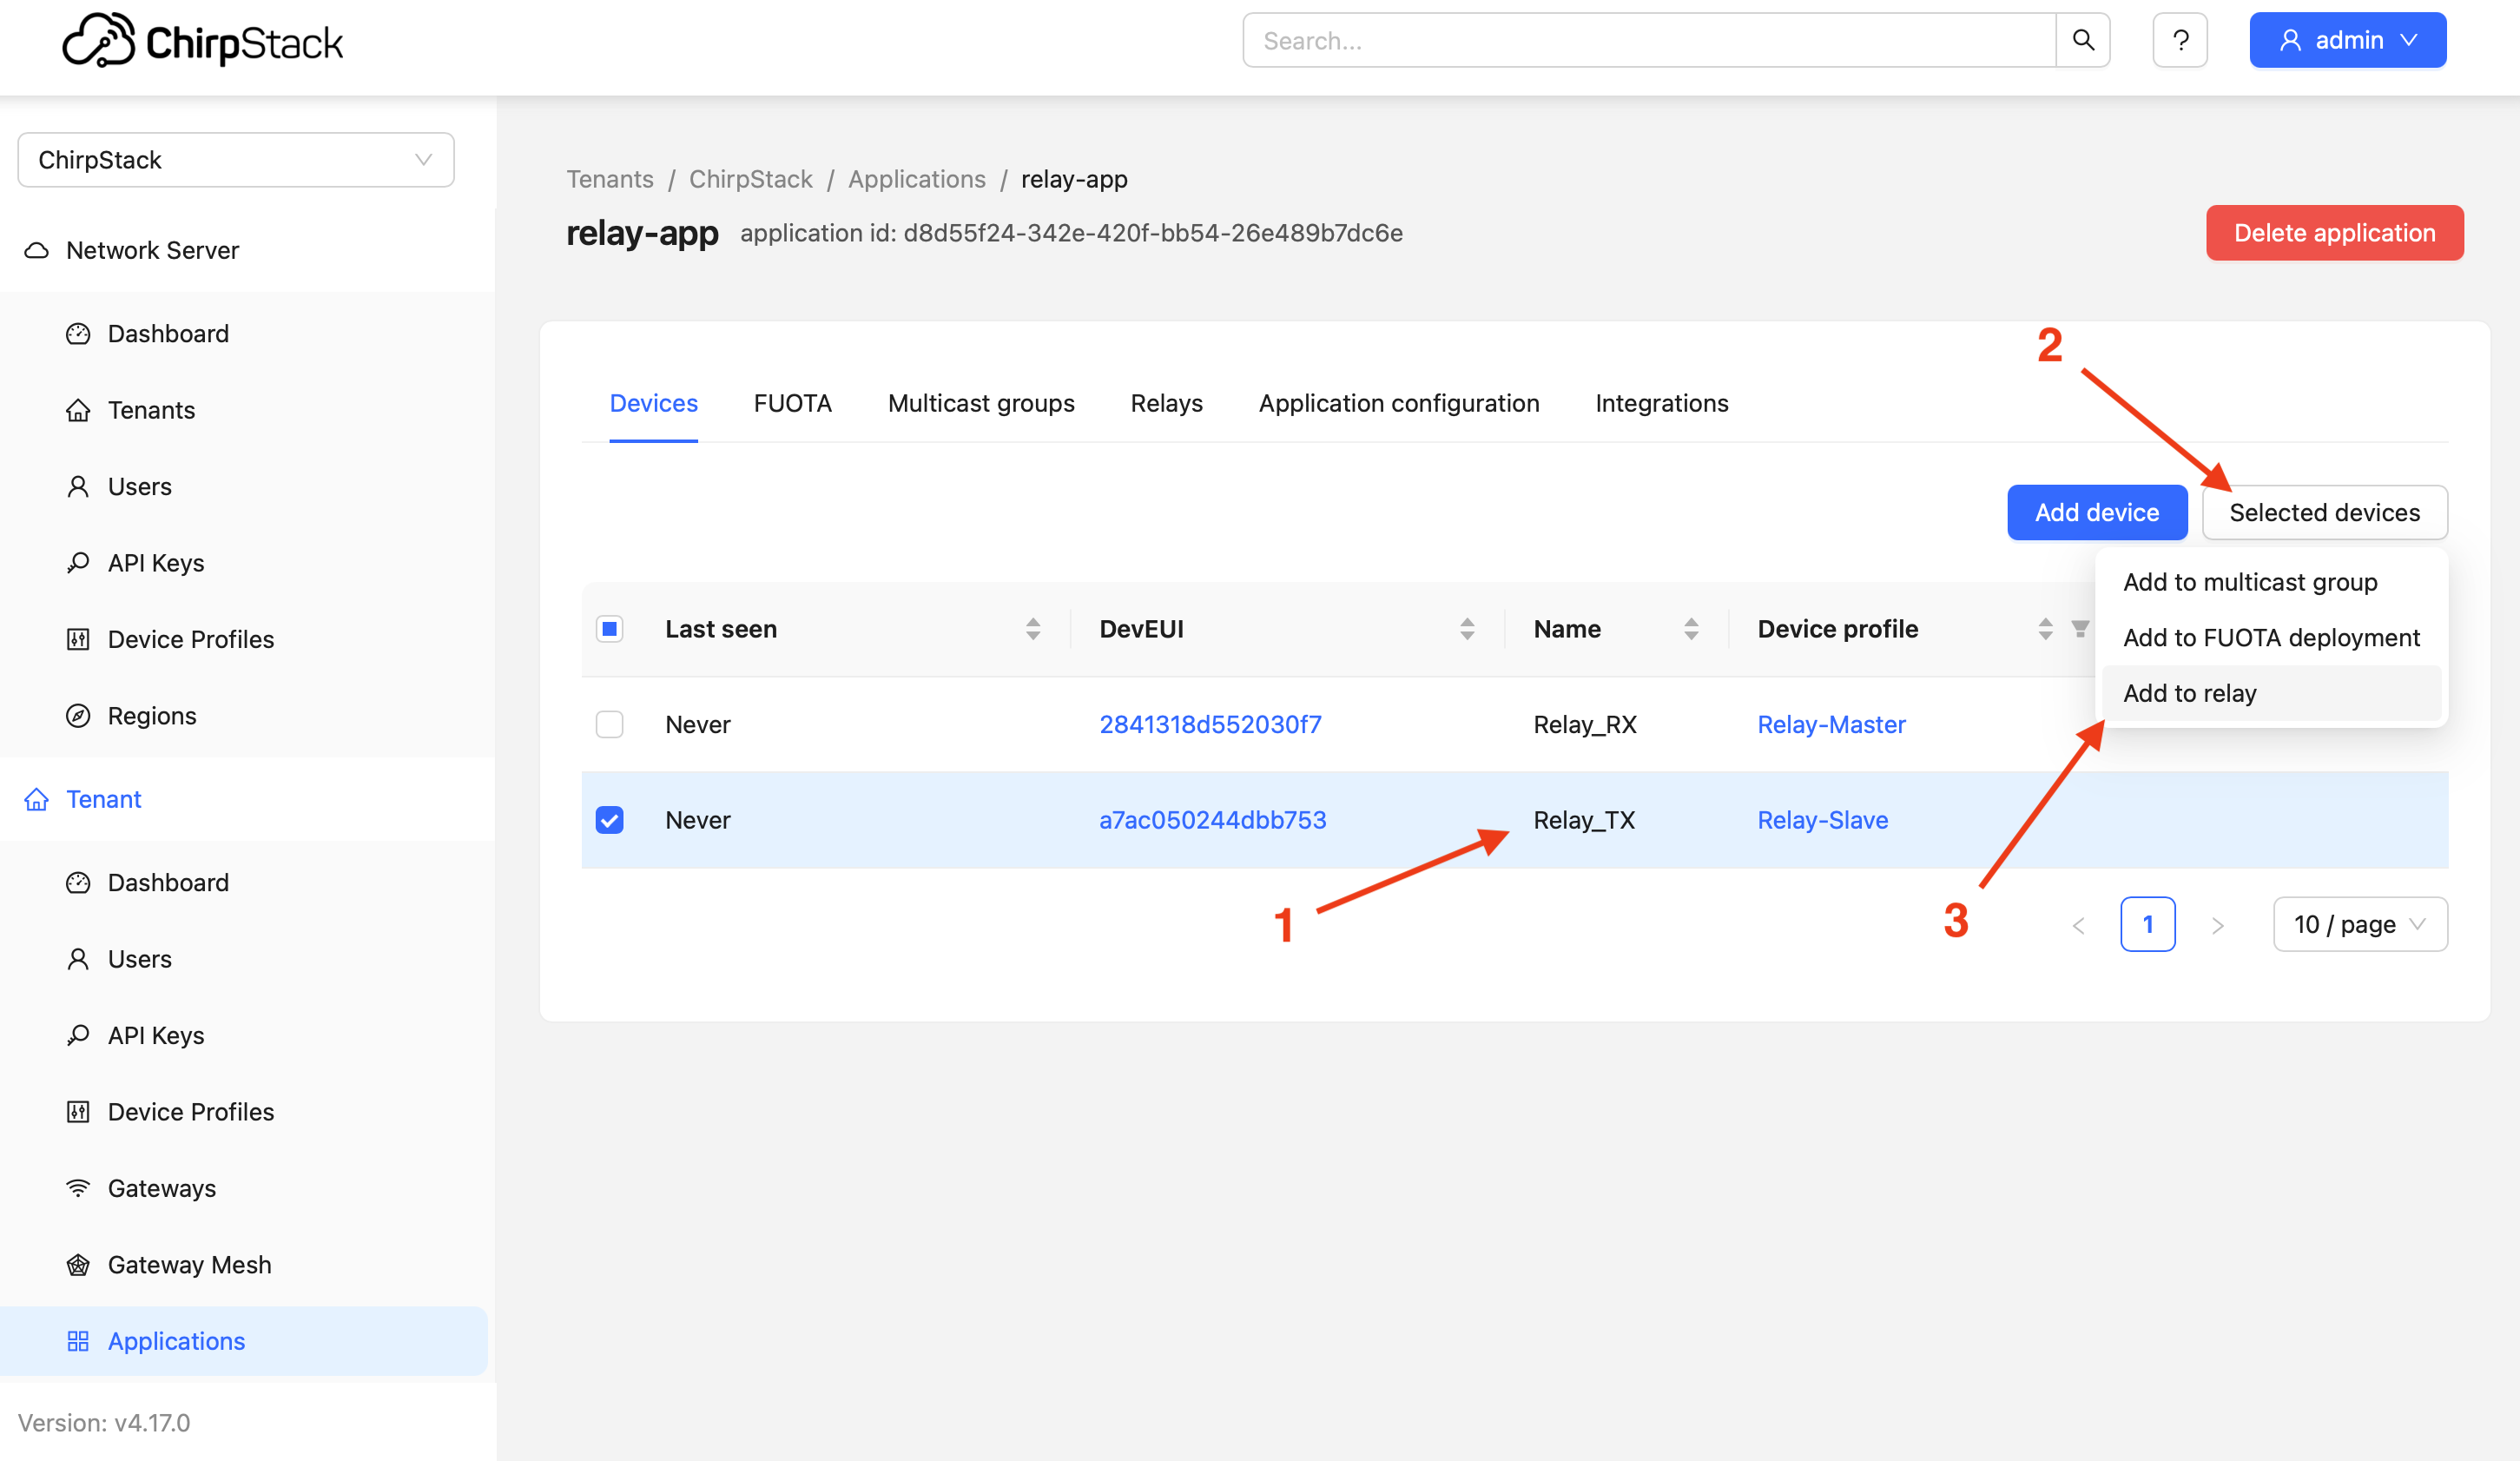Select Add to relay menu option
This screenshot has width=2520, height=1461.
(x=2189, y=693)
